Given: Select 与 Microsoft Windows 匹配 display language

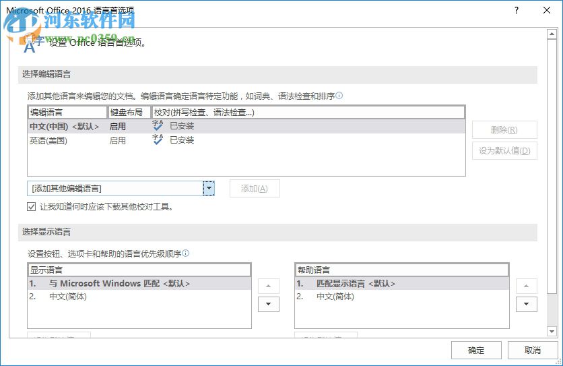Looking at the screenshot, I should coord(139,283).
